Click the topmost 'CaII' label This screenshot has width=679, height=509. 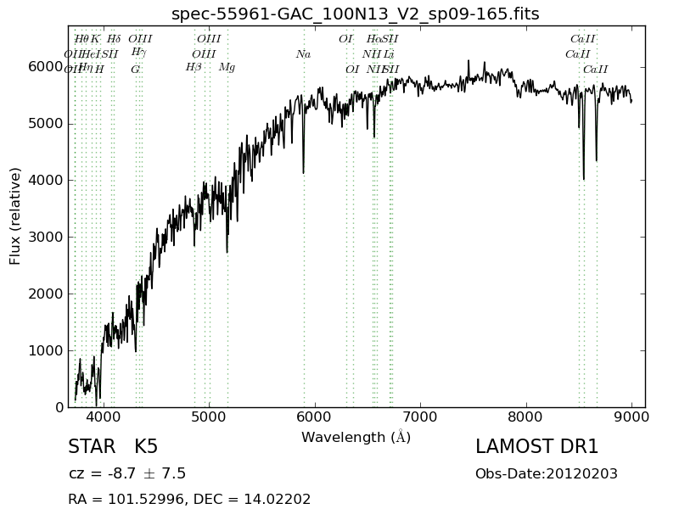click(583, 39)
